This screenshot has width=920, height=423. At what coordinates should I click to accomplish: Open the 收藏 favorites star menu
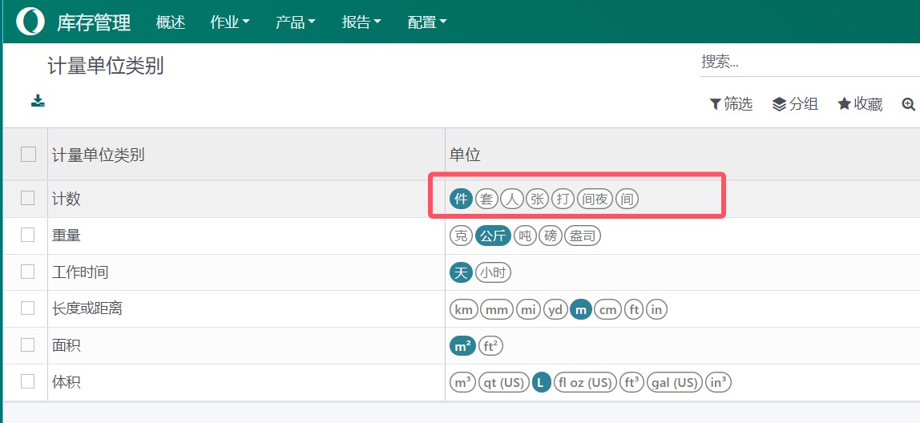pos(860,104)
